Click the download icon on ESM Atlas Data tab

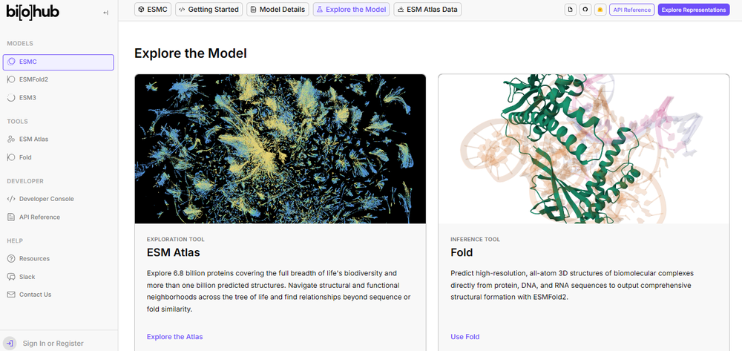click(401, 10)
